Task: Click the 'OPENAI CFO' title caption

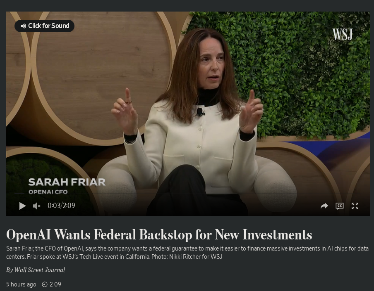Action: click(x=48, y=192)
